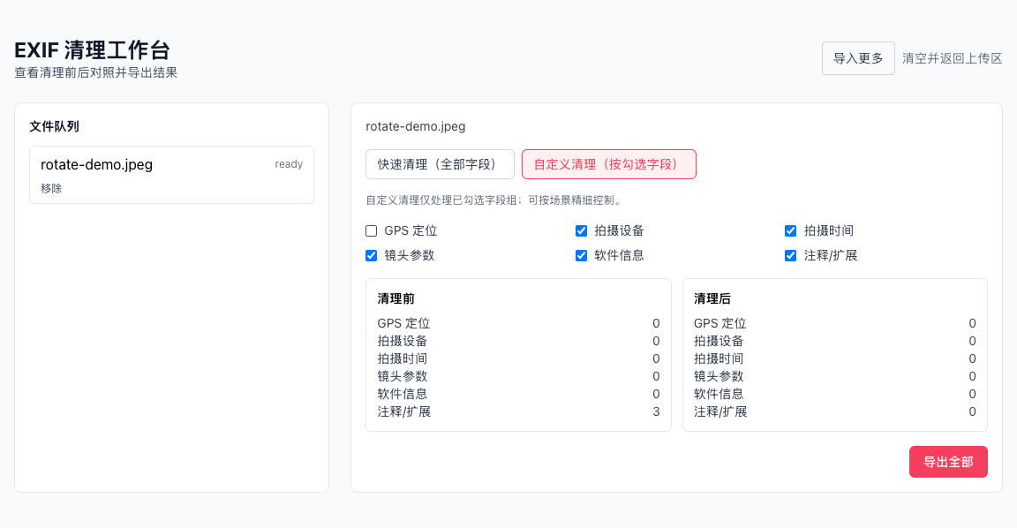Disable the 拍摄设备 checkbox
The height and width of the screenshot is (528, 1017).
(x=581, y=230)
